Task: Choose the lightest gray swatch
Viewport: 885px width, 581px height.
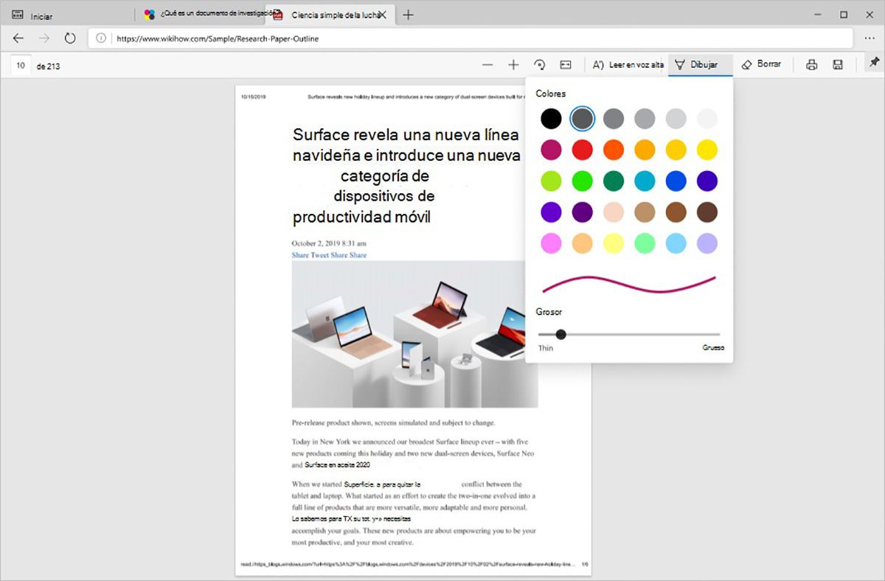Action: click(707, 119)
